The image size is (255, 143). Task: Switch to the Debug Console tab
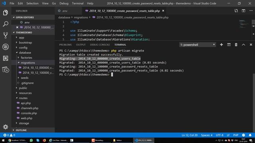[x=100, y=45]
